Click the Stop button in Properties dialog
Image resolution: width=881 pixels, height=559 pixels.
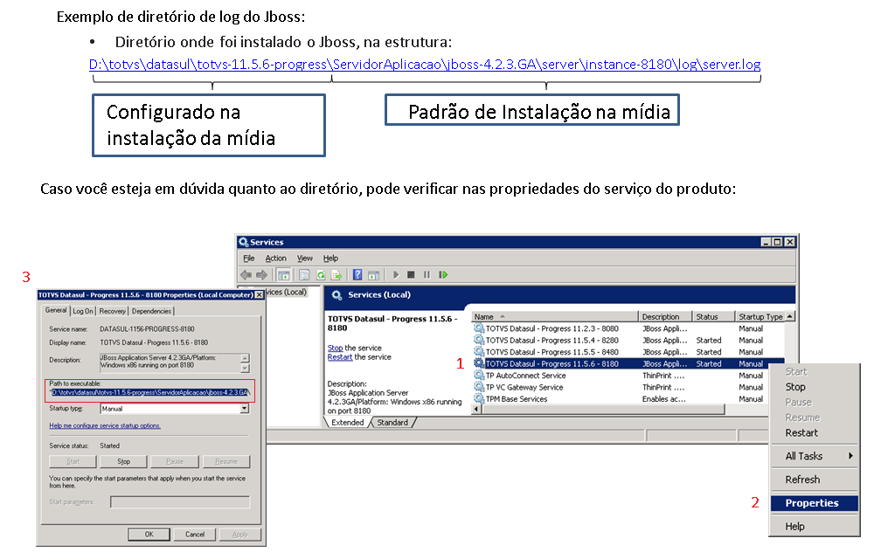point(123,461)
